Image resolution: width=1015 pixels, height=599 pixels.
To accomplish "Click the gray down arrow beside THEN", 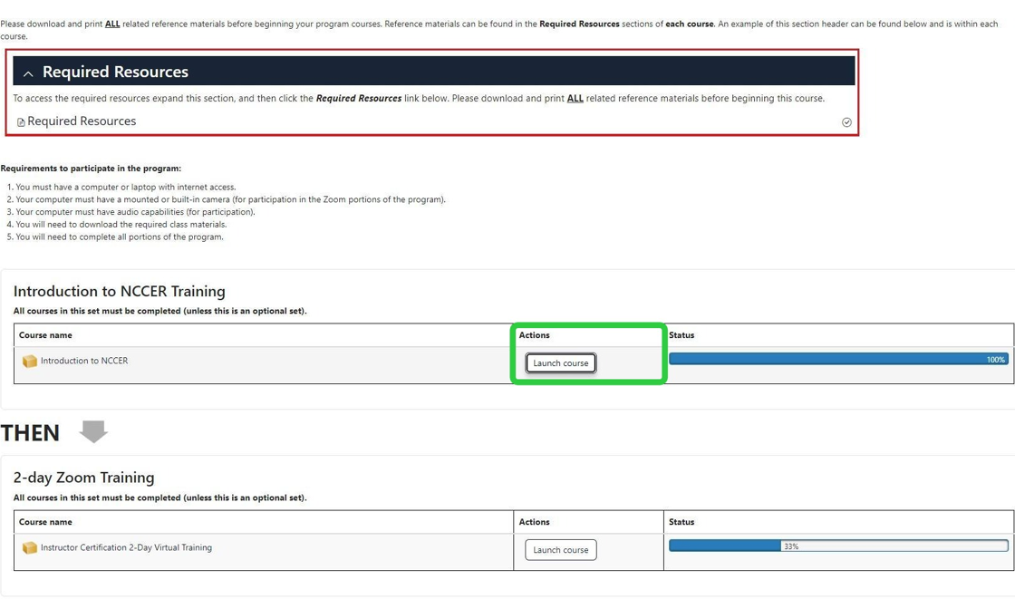I will click(93, 432).
